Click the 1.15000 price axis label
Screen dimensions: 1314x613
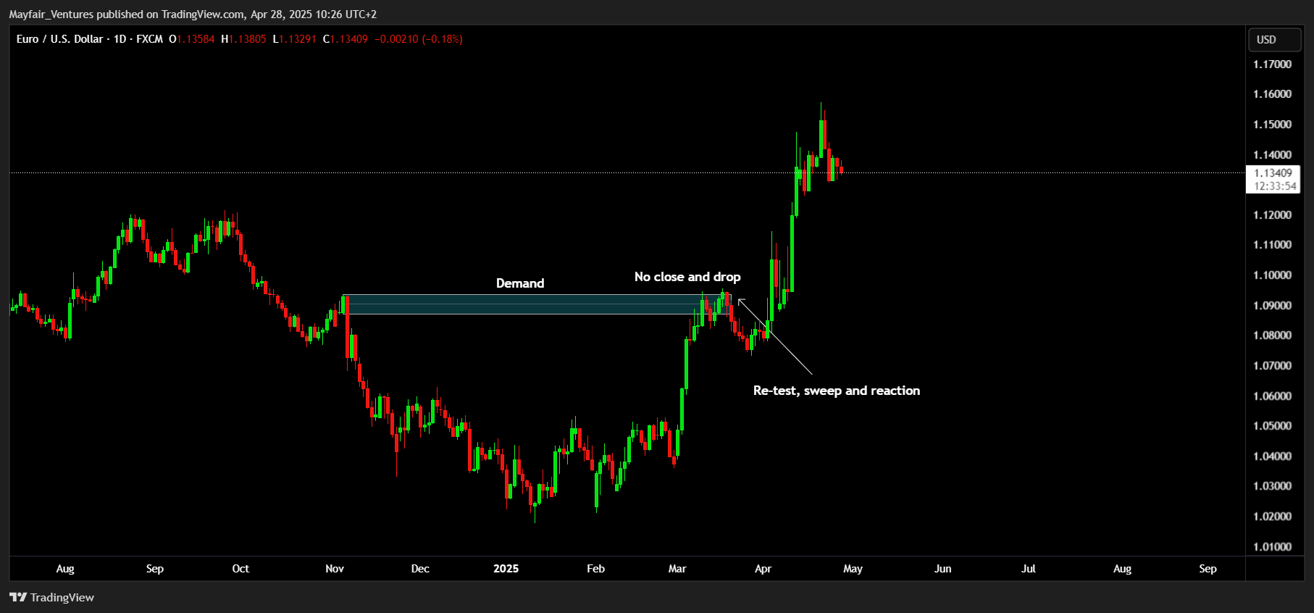1273,125
